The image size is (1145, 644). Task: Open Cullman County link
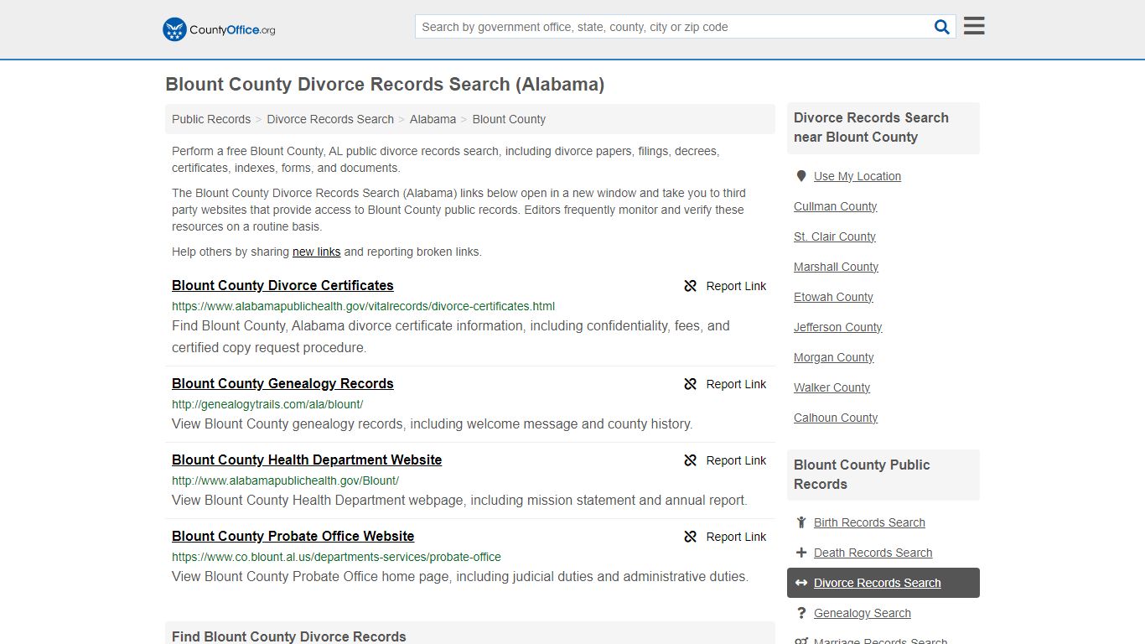tap(835, 206)
